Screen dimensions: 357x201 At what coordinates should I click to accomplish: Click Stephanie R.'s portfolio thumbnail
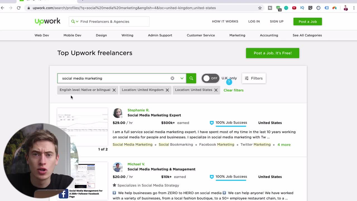tap(82, 127)
